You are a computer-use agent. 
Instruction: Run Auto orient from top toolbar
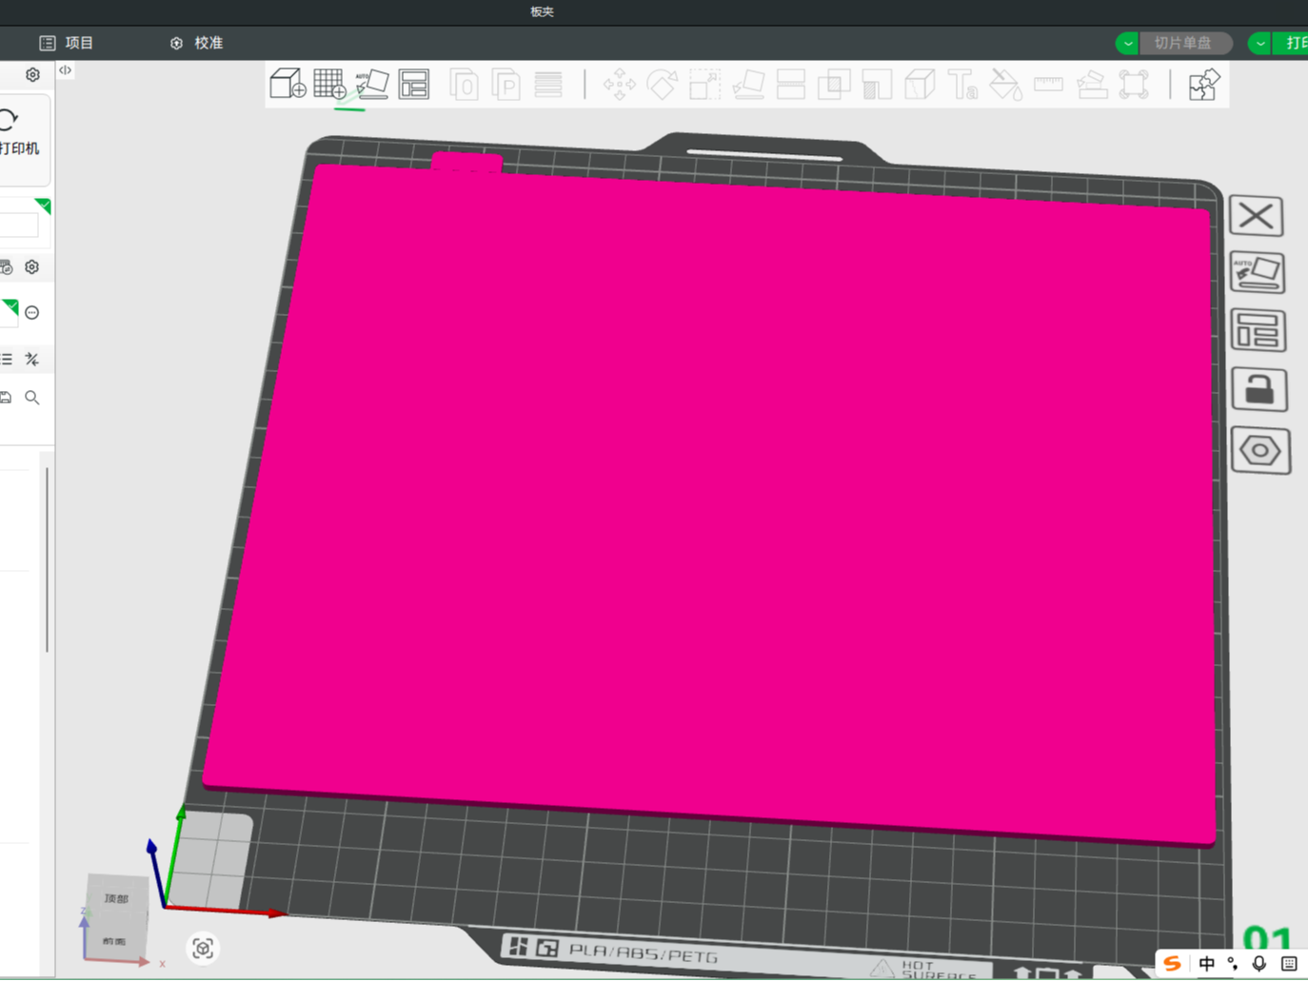tap(371, 84)
